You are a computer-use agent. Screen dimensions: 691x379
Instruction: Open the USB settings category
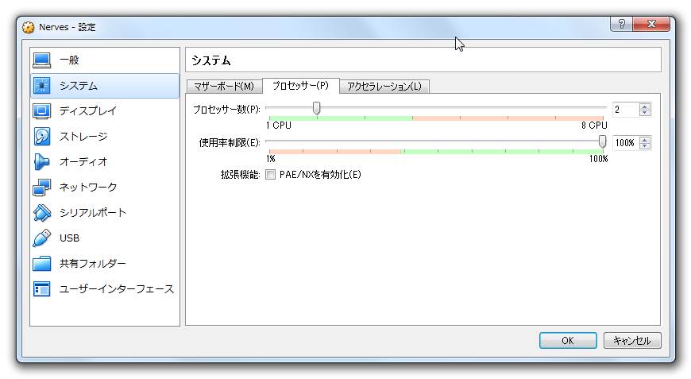point(105,238)
